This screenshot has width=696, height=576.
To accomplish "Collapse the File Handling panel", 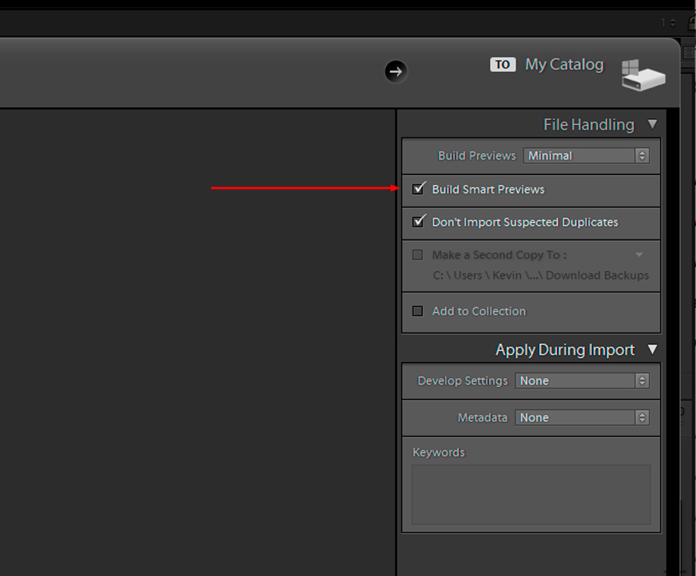I will [653, 124].
